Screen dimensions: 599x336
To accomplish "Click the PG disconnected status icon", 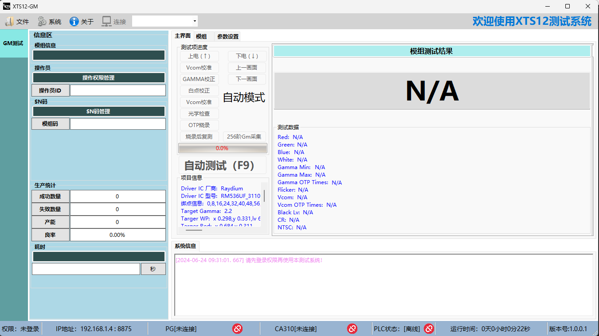I will 238,329.
